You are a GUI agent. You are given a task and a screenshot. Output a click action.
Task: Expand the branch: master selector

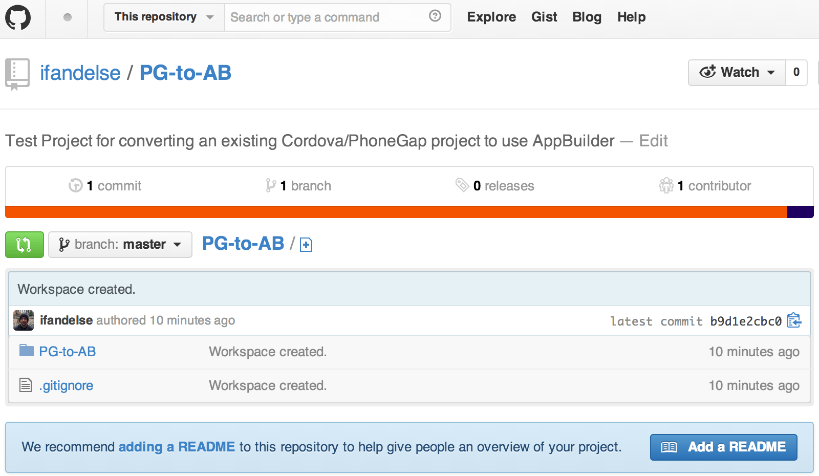(x=120, y=245)
